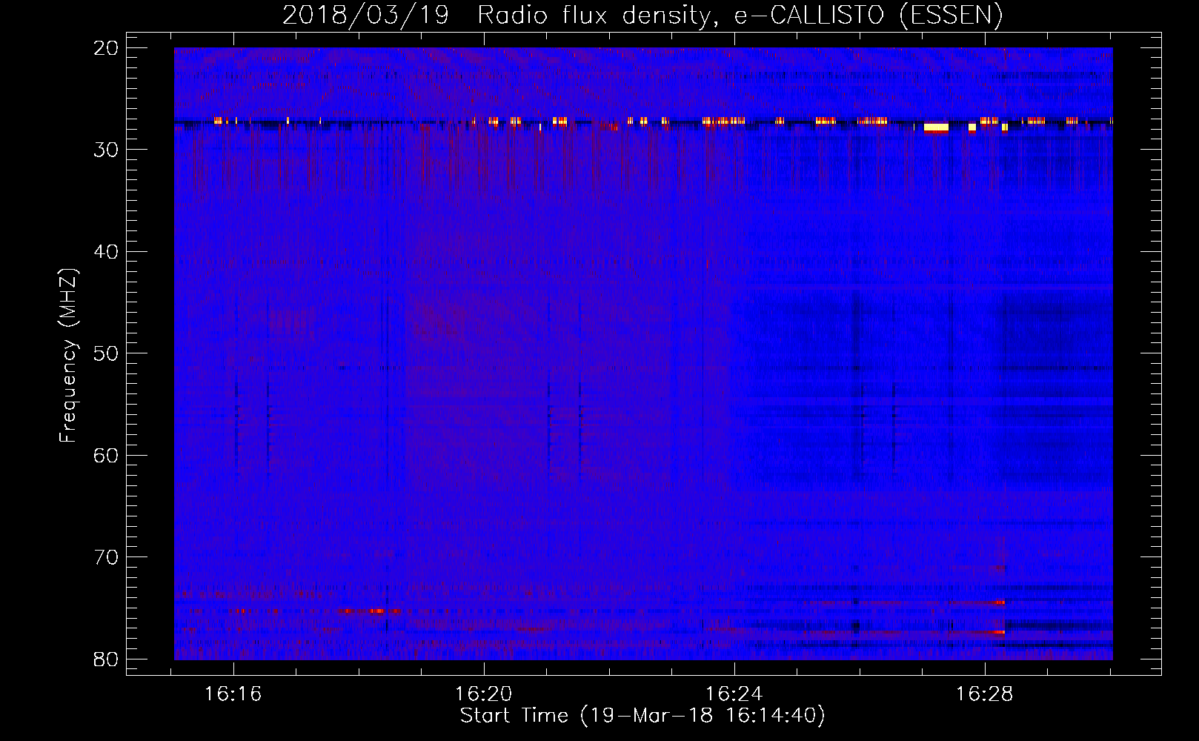
Task: Click the y-axis tick label '30'
Action: [x=107, y=150]
